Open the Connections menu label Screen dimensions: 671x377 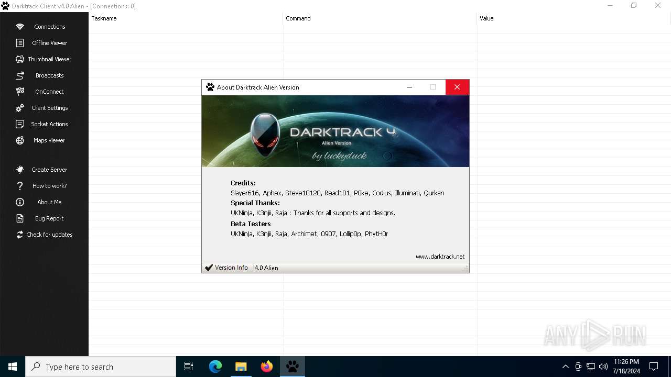pos(50,27)
